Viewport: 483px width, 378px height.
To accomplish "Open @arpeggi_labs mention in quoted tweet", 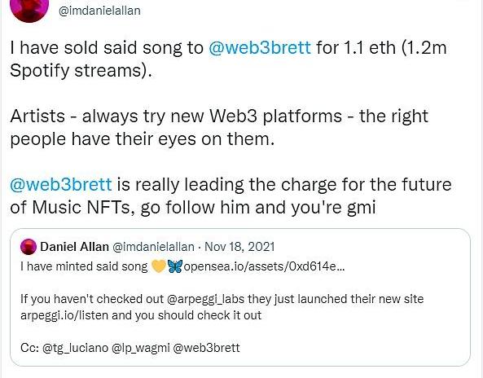I will pos(205,299).
